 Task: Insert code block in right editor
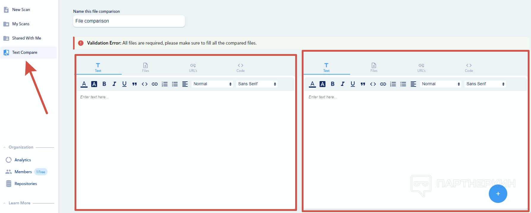point(373,84)
